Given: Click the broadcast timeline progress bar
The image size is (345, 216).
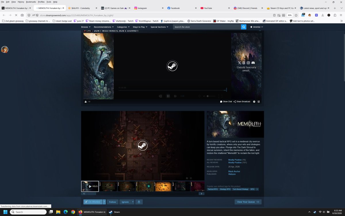Looking at the screenshot, I should (x=172, y=90).
